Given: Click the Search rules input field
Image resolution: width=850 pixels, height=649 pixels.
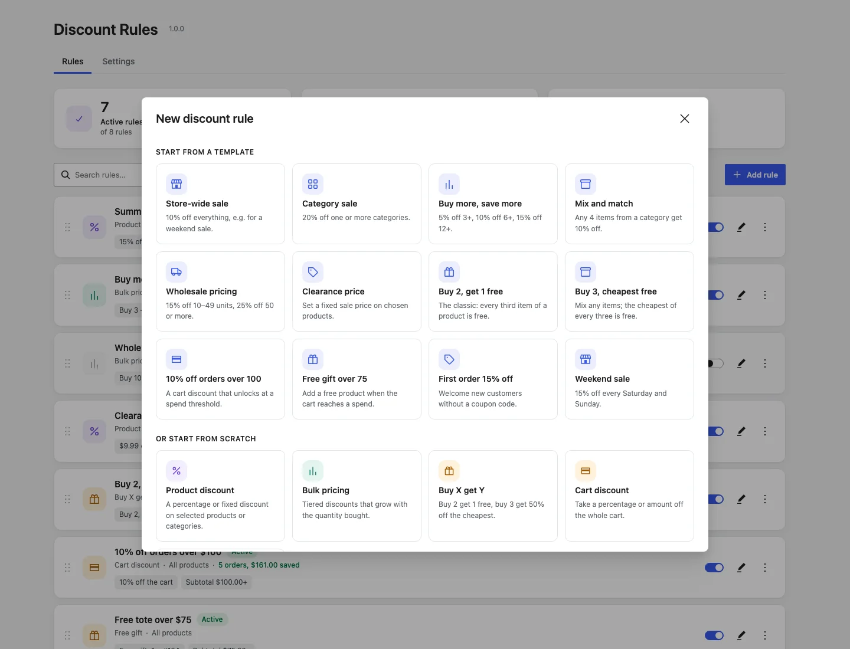Looking at the screenshot, I should click(x=98, y=175).
